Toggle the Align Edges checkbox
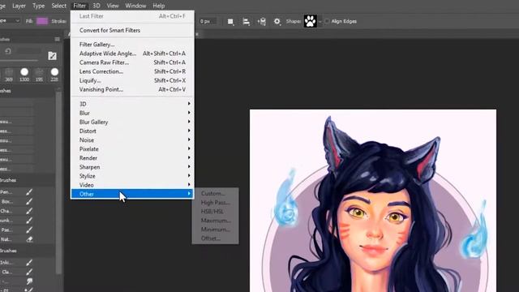Screen dimensions: 519x292 point(327,21)
